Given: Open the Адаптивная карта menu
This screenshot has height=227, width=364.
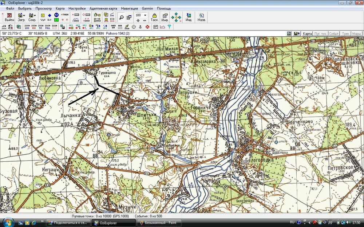Looking at the screenshot, I should point(103,8).
